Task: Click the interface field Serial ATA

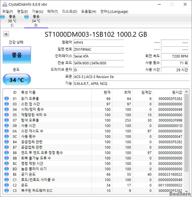Action: click(99, 56)
